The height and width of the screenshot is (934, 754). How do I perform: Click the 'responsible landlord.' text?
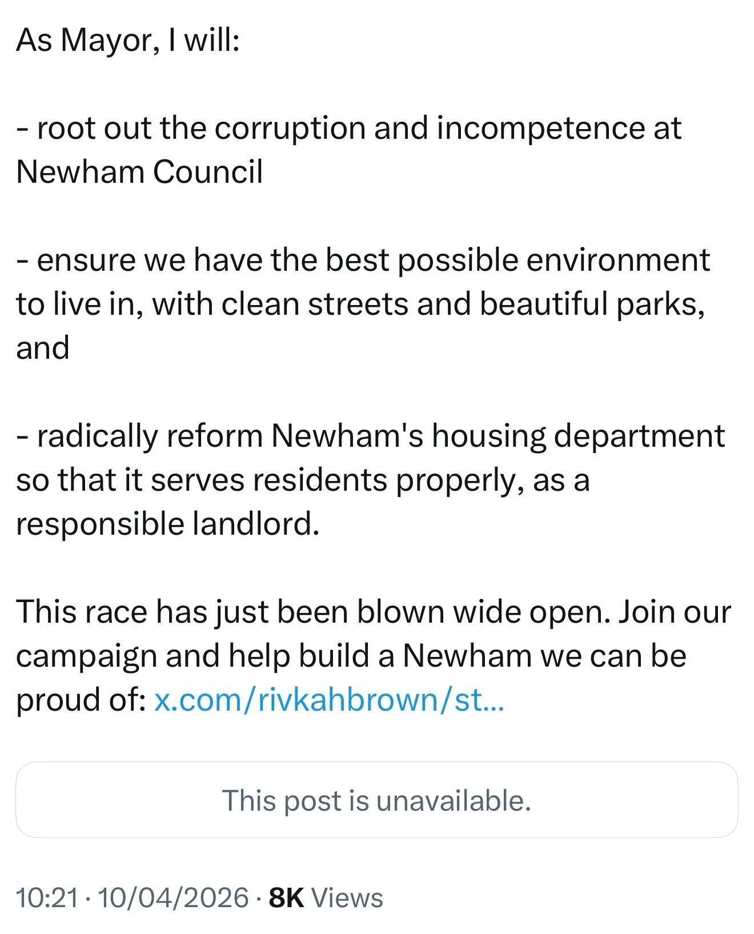coord(167,524)
